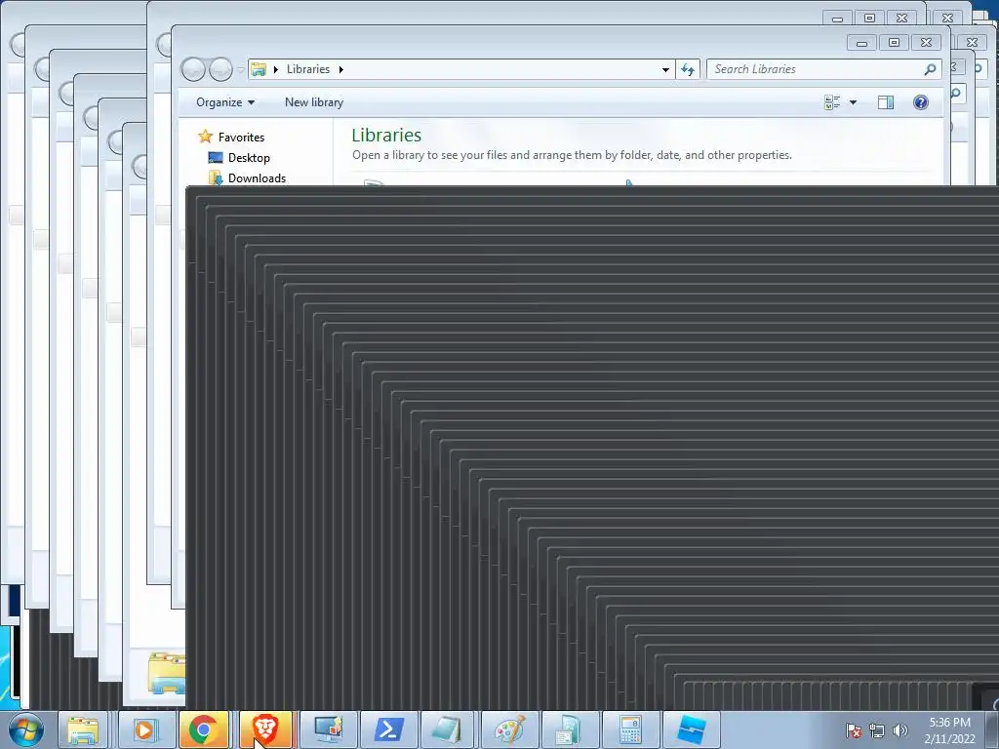Open recent pages dropdown beside forward button
Screen dimensions: 999x749
[x=241, y=69]
